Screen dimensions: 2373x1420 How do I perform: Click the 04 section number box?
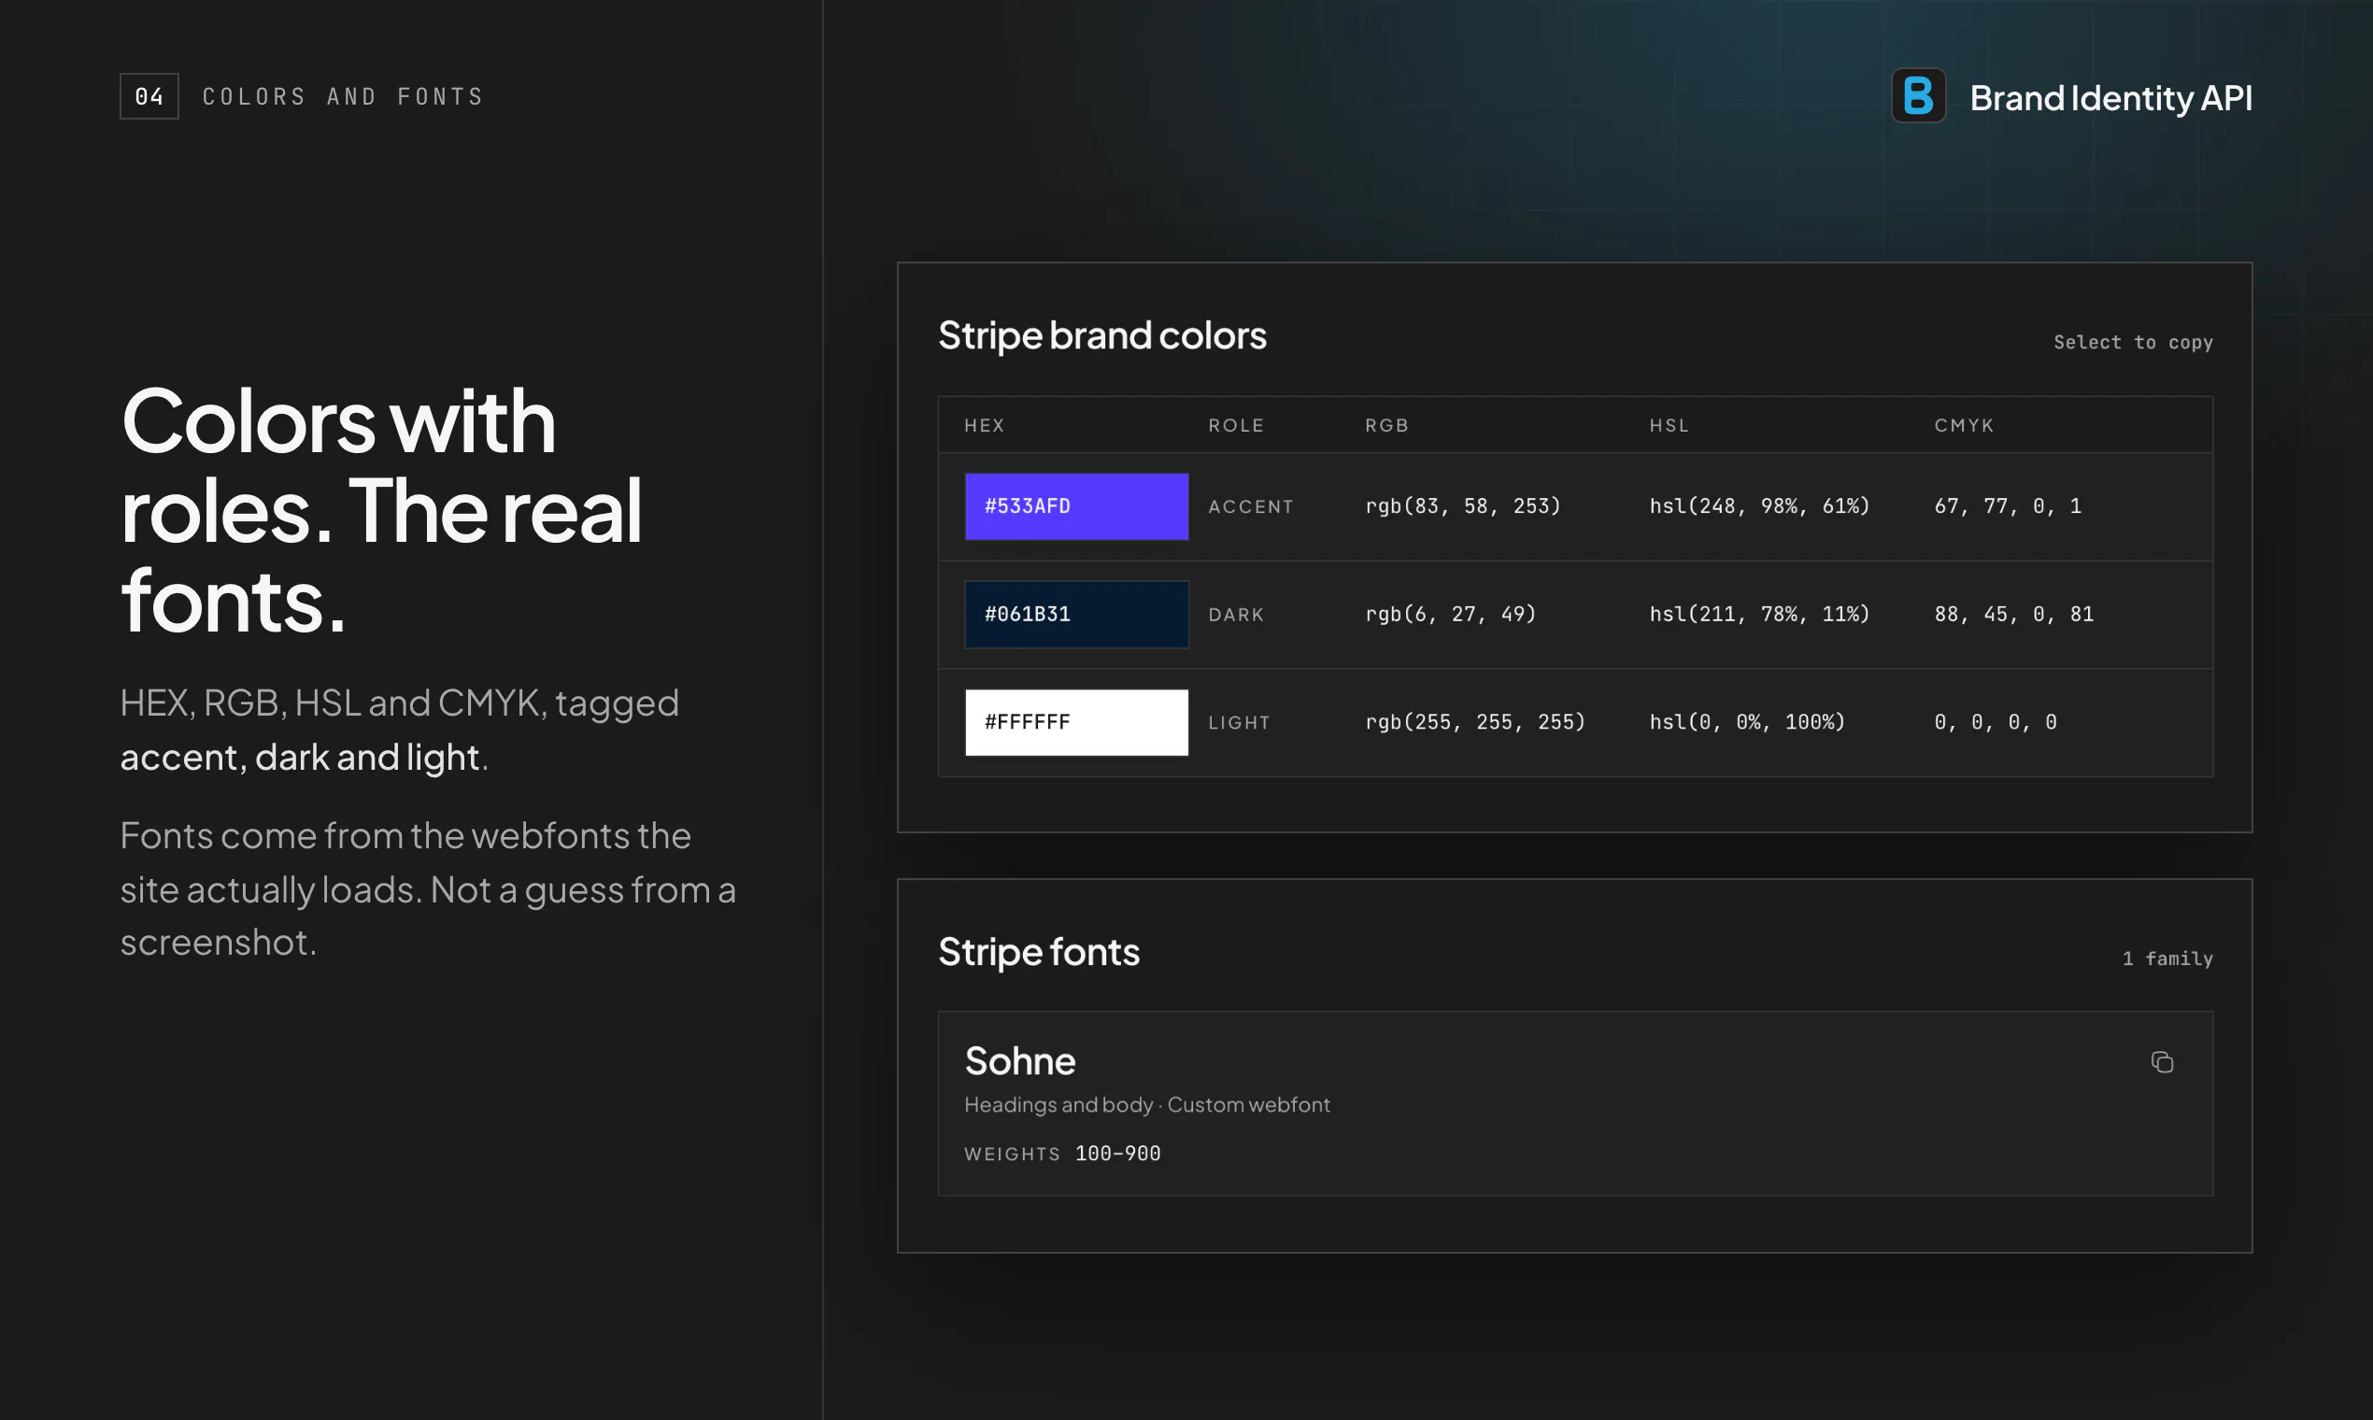[149, 96]
